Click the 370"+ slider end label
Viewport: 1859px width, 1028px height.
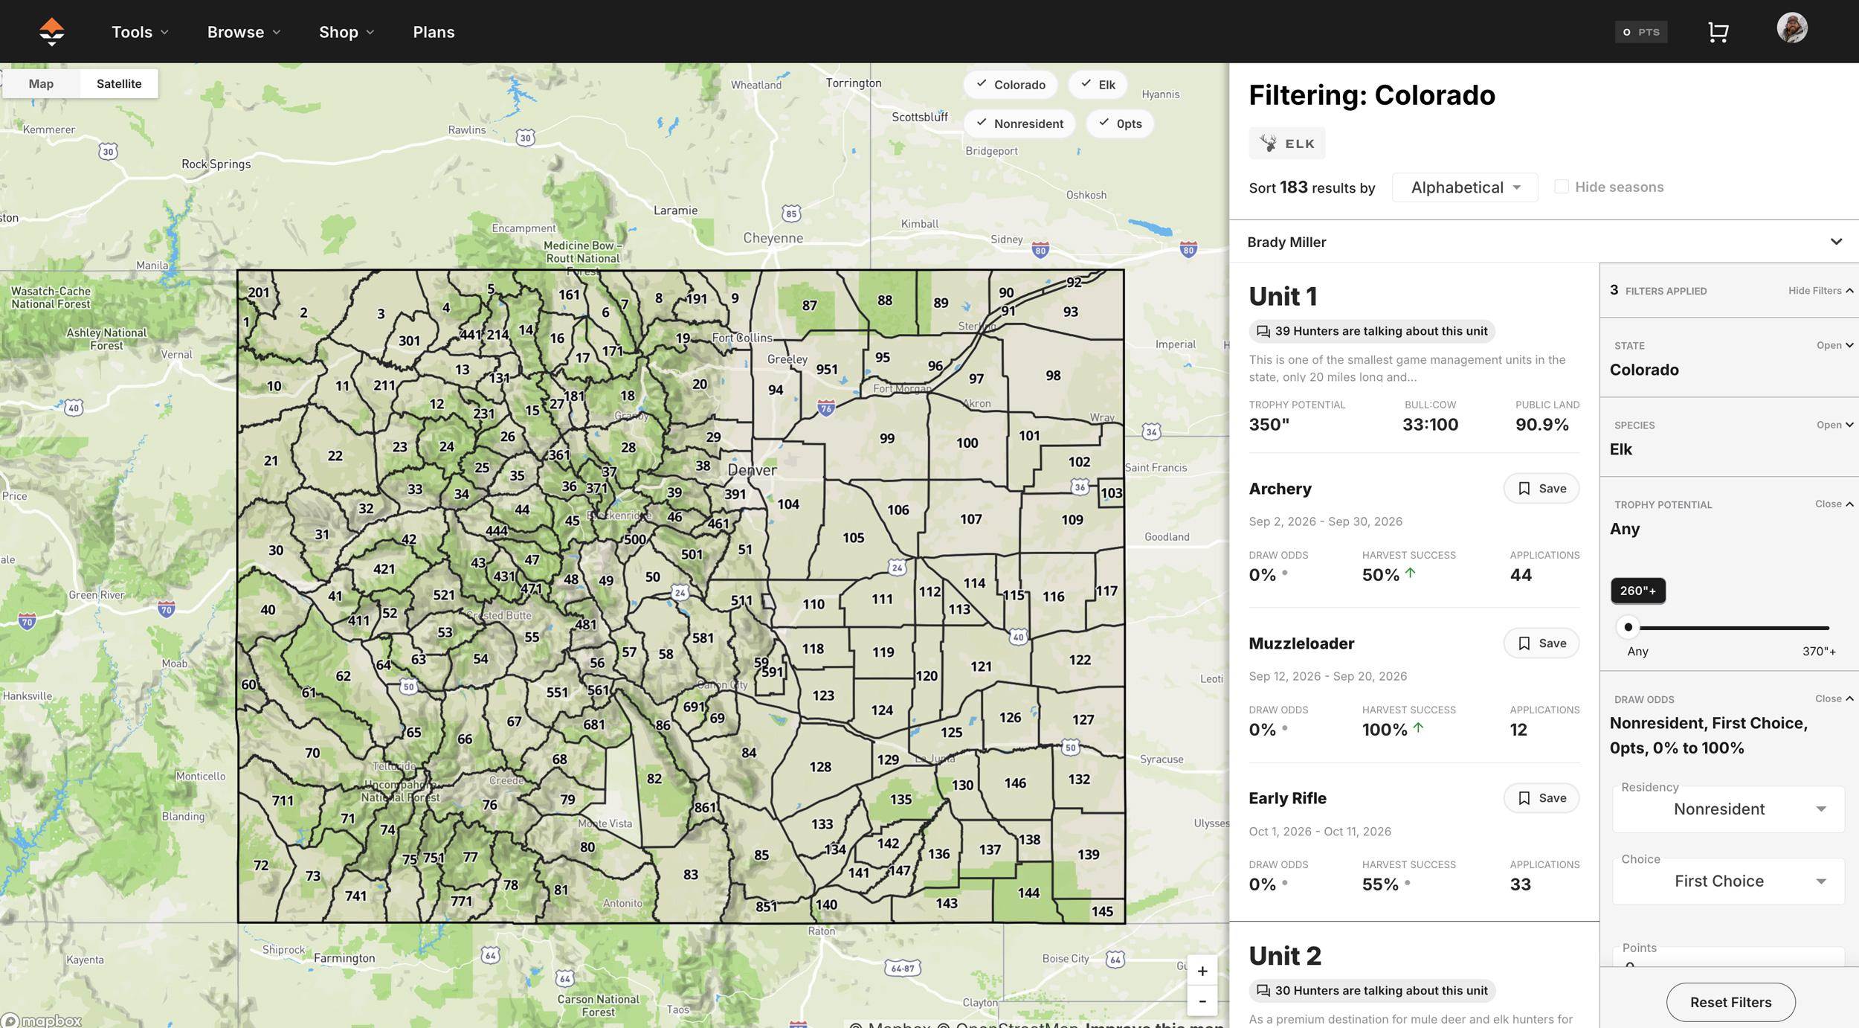pos(1819,651)
